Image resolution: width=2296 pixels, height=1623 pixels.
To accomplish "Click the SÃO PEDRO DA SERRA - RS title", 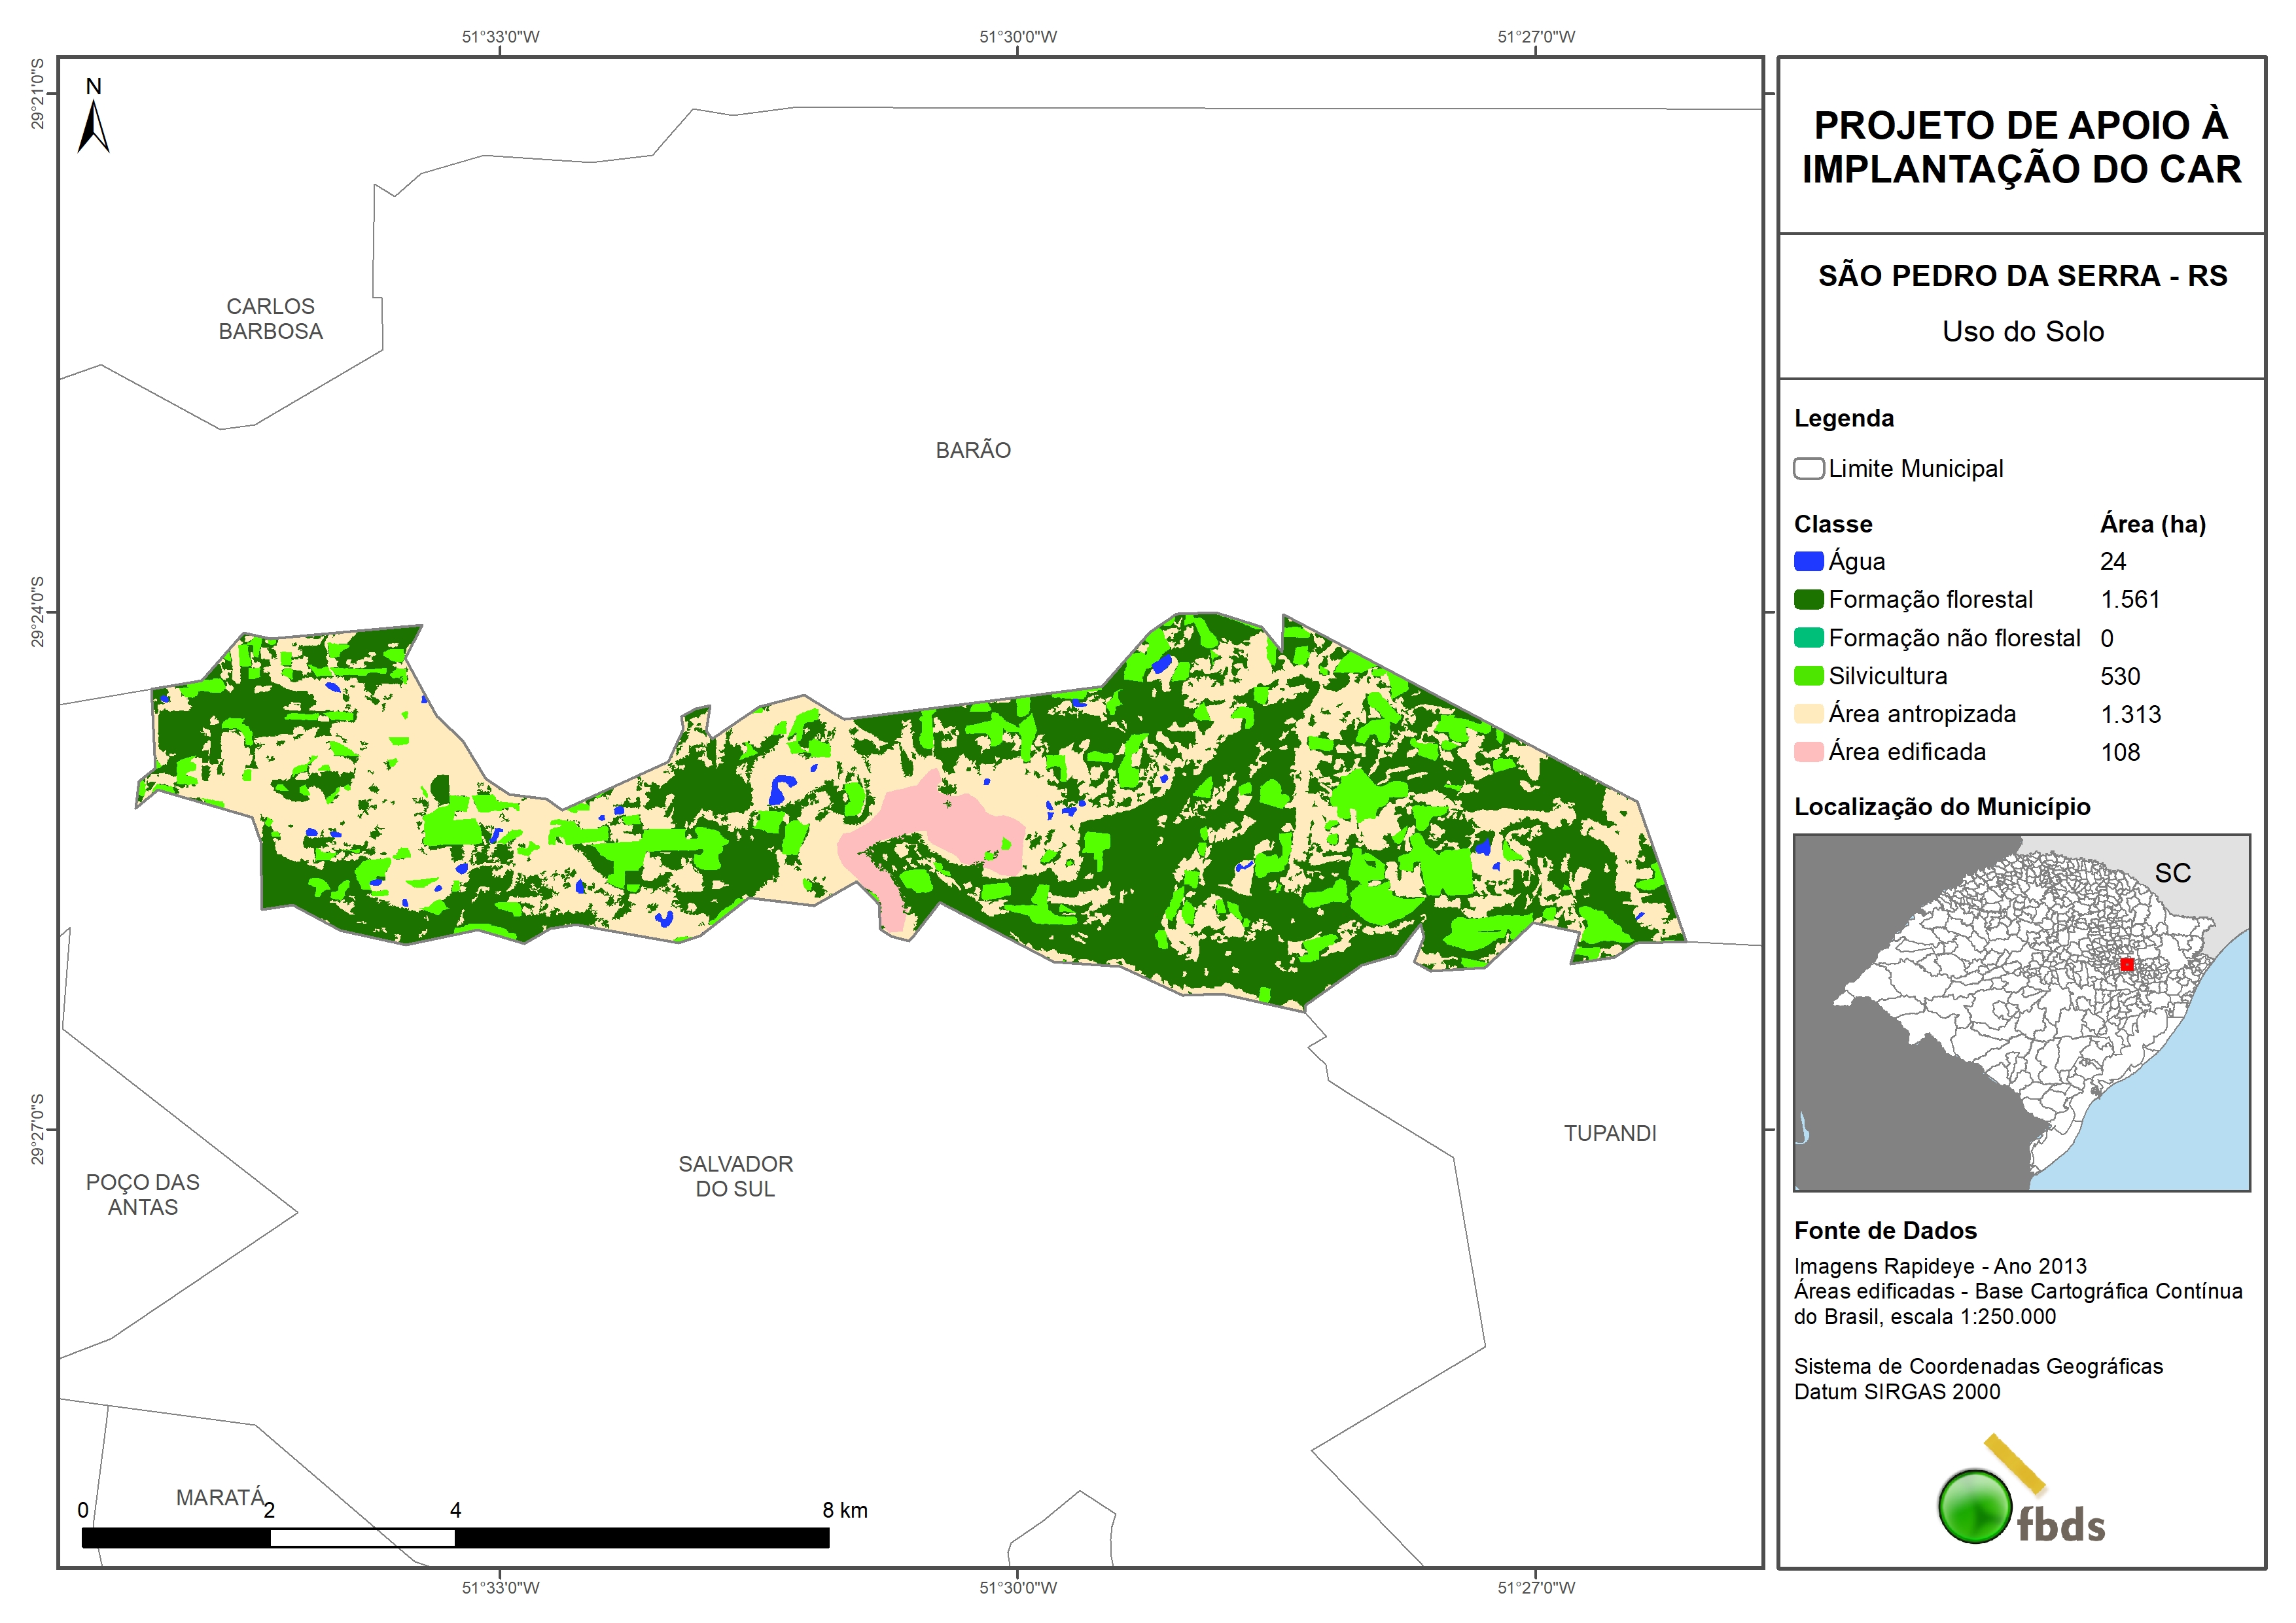I will click(2022, 276).
